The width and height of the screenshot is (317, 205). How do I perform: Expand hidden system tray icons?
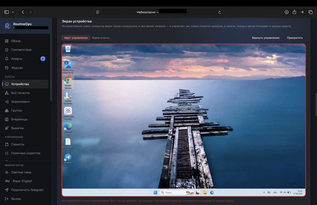tap(264, 192)
